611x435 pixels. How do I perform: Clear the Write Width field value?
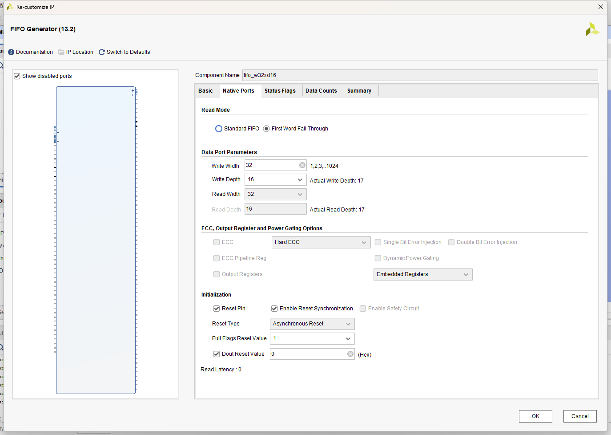tap(302, 165)
